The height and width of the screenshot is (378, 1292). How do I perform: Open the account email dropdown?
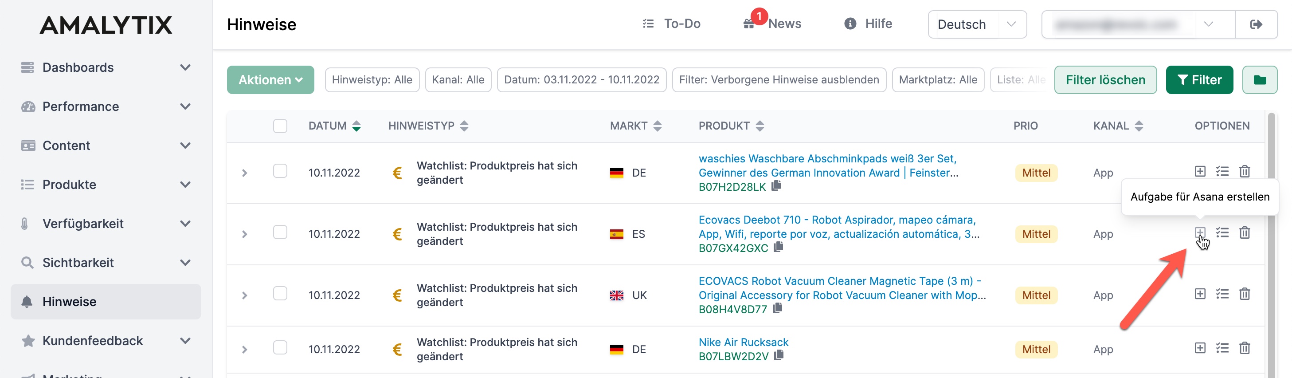pos(1138,24)
